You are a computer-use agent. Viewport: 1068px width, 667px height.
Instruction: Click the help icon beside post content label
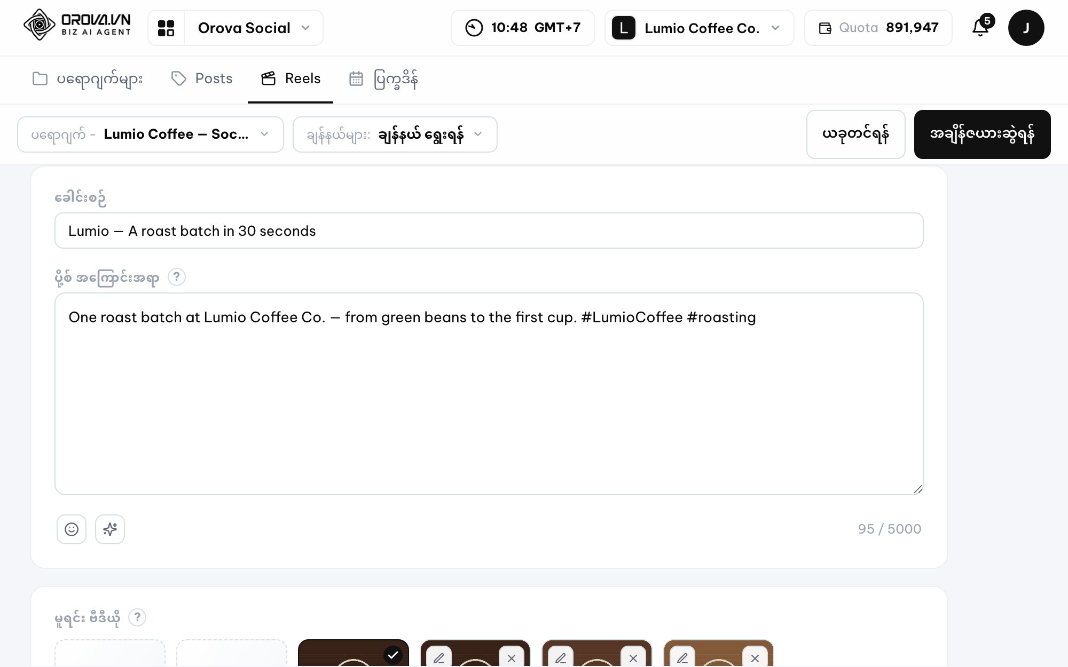177,277
